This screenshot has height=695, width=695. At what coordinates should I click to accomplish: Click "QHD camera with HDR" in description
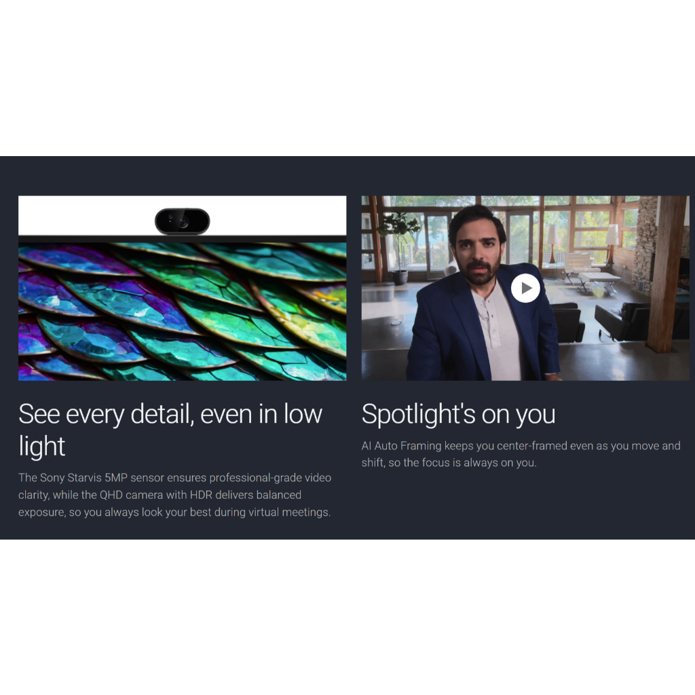click(156, 495)
